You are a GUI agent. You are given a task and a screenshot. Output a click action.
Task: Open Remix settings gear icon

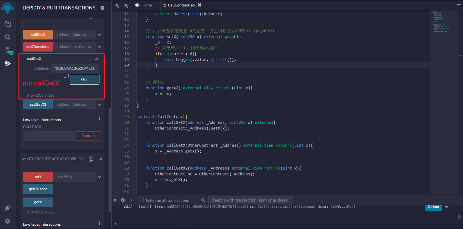pos(8,221)
